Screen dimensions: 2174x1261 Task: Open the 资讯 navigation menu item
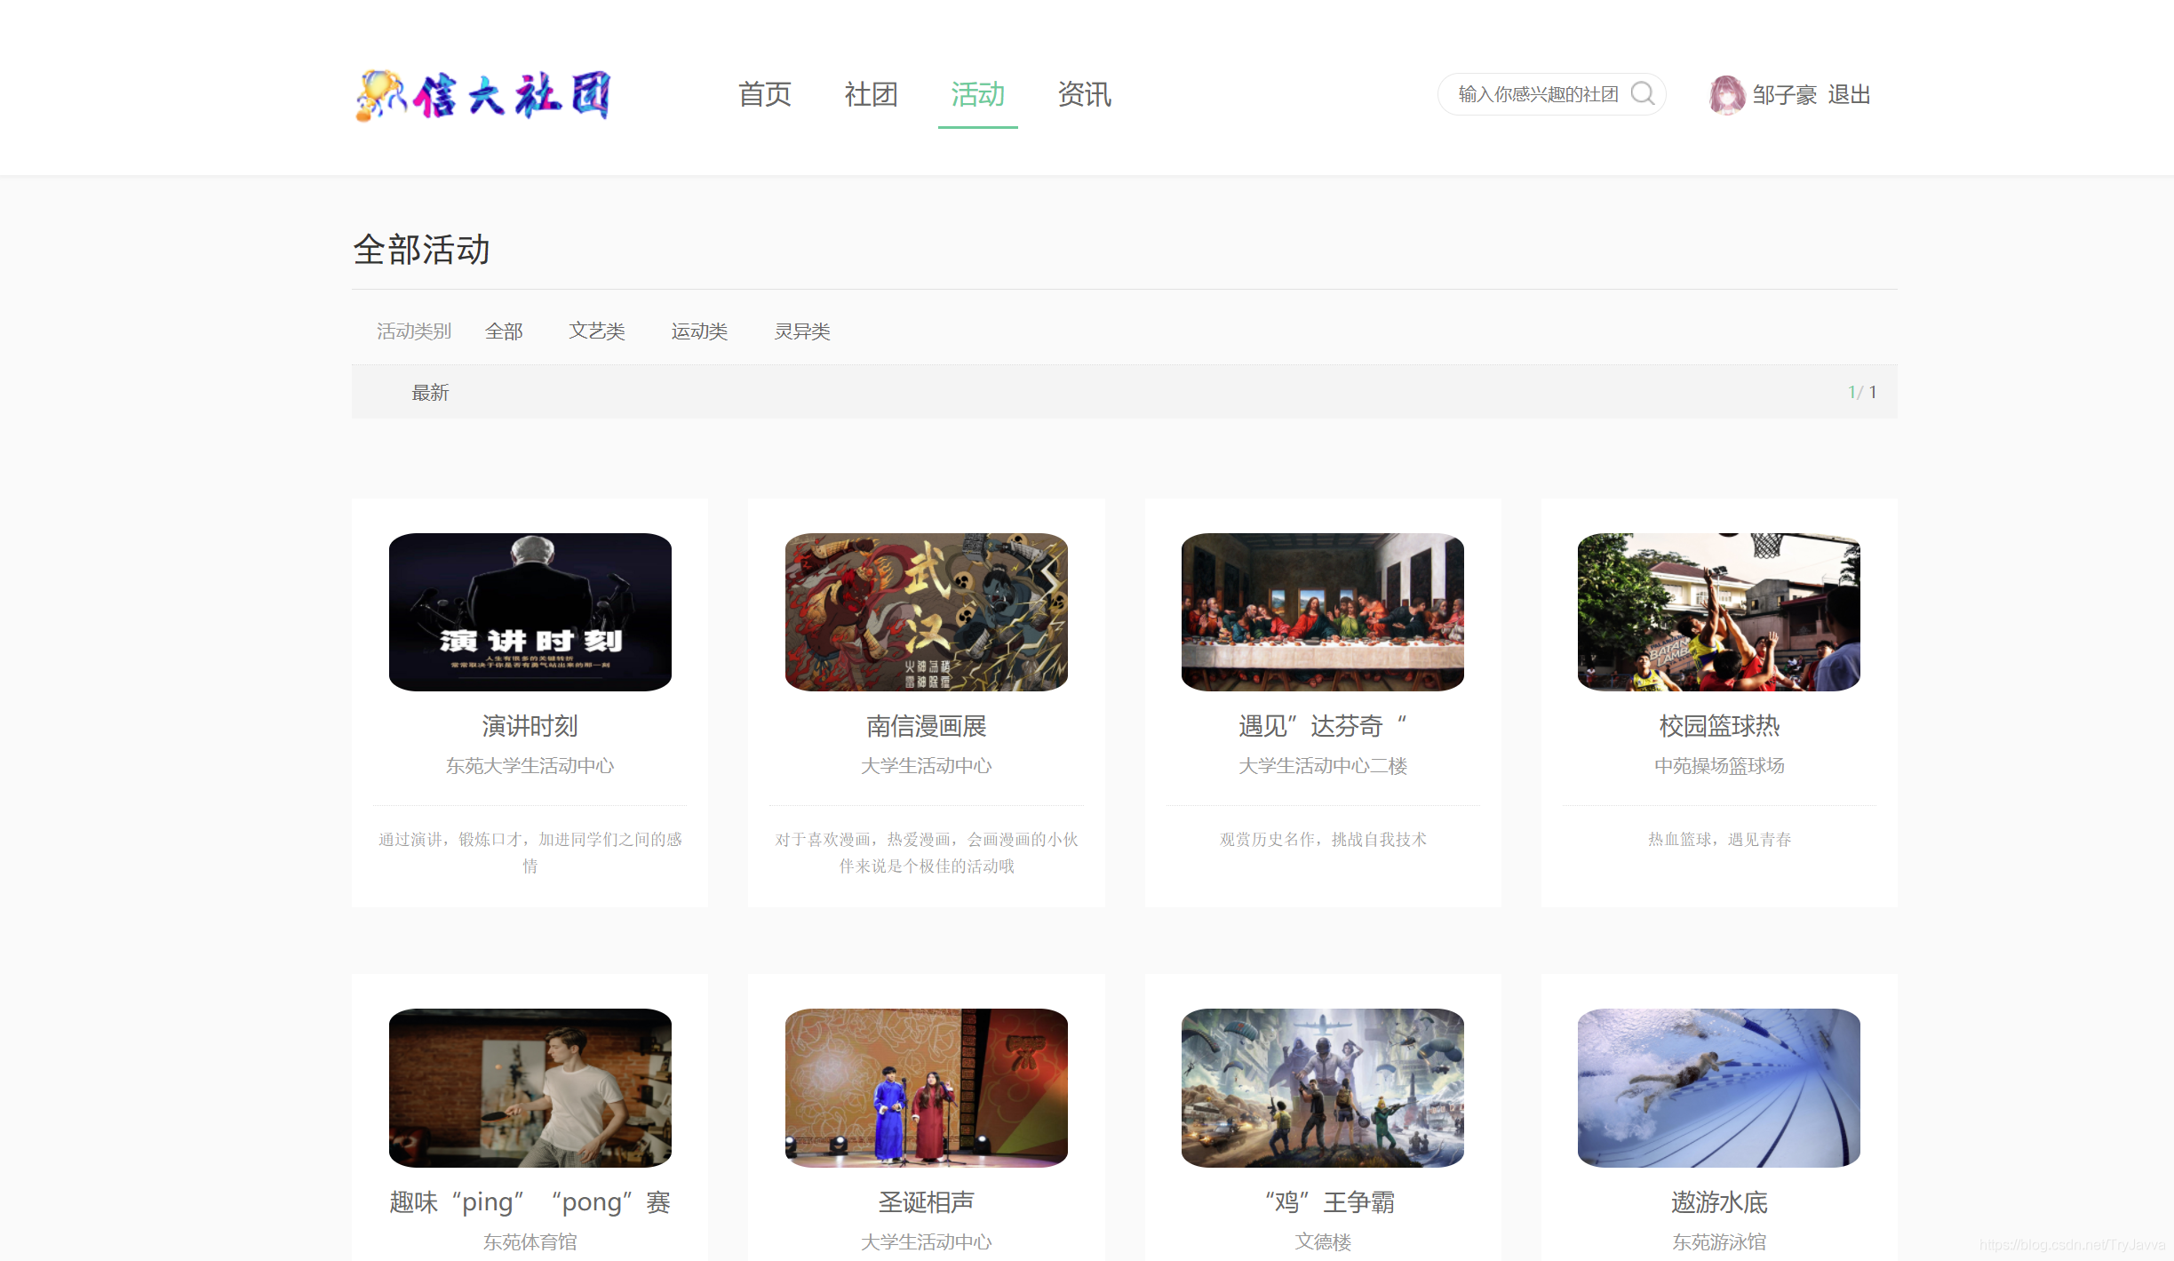click(x=1084, y=95)
